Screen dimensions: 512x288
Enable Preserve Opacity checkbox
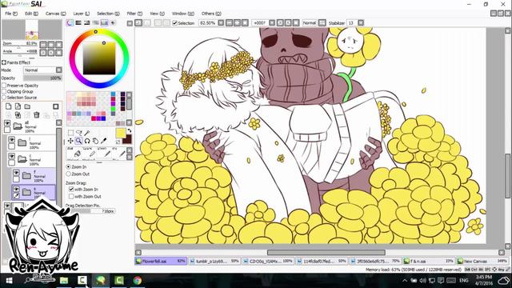click(x=4, y=86)
